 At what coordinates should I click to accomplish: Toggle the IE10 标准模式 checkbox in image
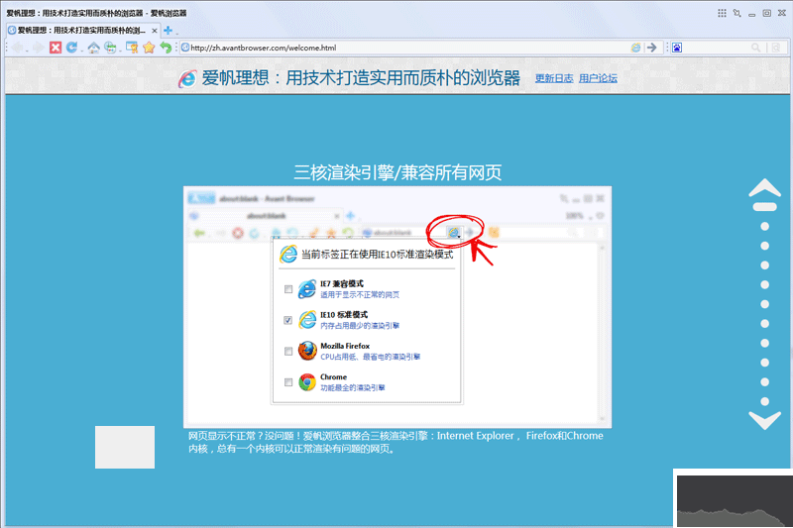pyautogui.click(x=288, y=320)
